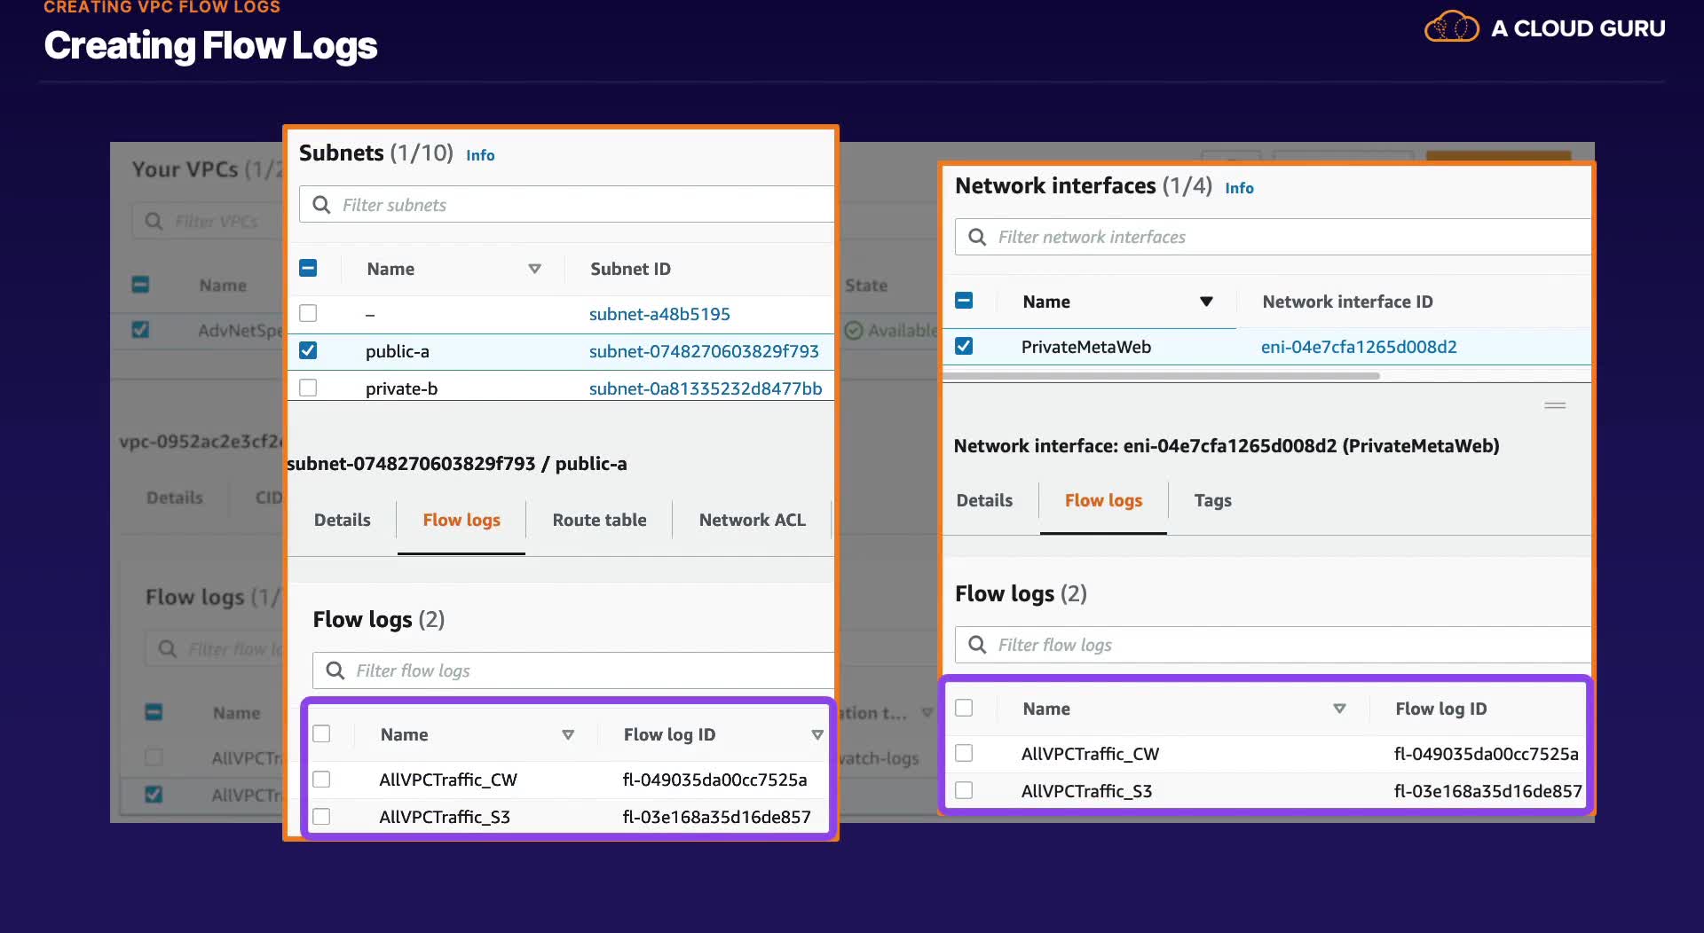Select all flow logs in Subnets panel

point(321,733)
